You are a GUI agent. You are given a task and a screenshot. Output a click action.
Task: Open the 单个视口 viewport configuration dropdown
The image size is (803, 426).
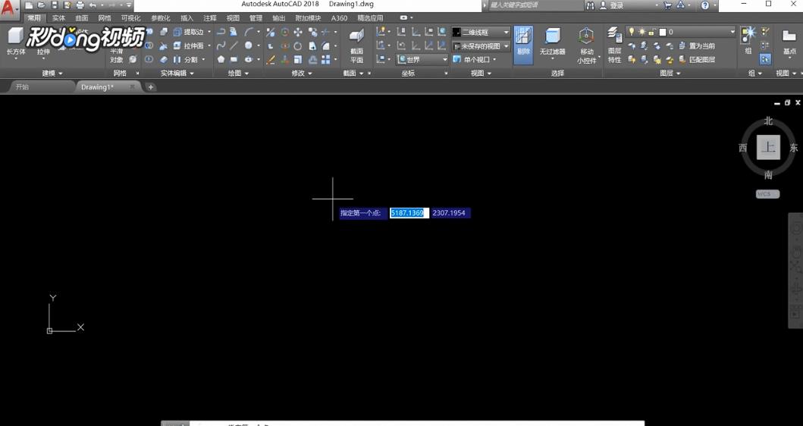475,59
